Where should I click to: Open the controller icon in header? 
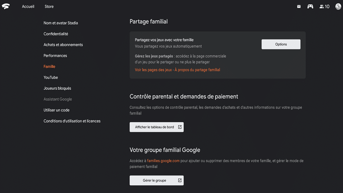tap(310, 6)
